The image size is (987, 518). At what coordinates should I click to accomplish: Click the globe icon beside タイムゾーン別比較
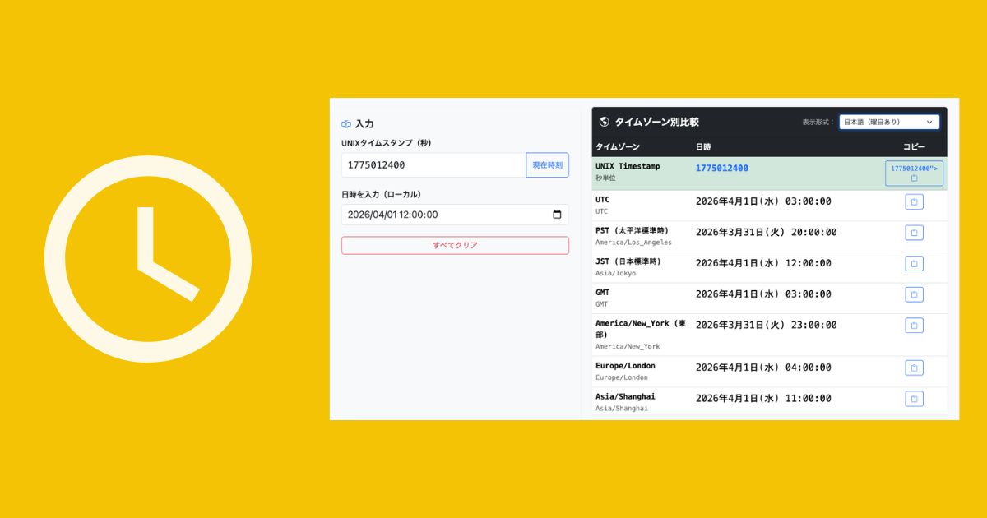click(605, 122)
